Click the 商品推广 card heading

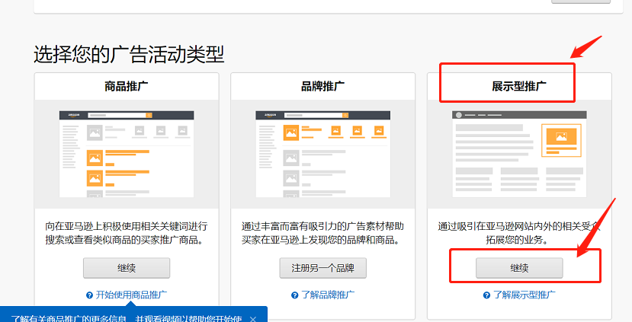pos(126,86)
